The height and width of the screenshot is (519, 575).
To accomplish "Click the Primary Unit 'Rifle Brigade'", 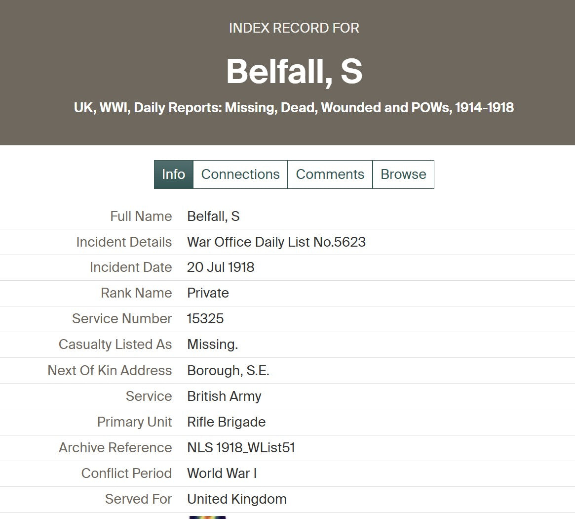I will [x=226, y=422].
